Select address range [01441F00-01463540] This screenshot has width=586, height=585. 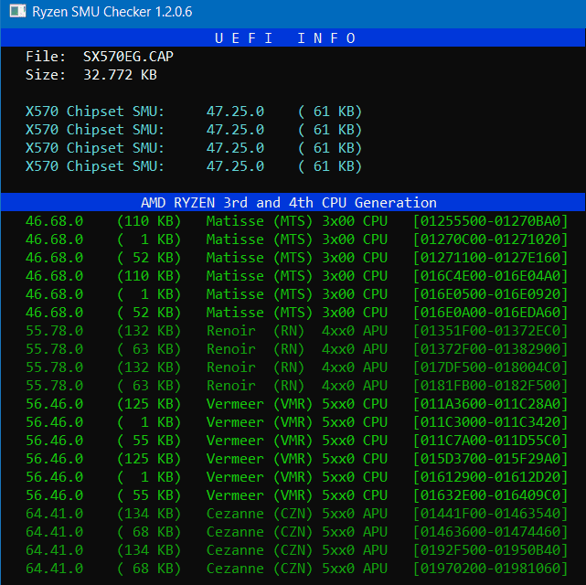coord(490,514)
